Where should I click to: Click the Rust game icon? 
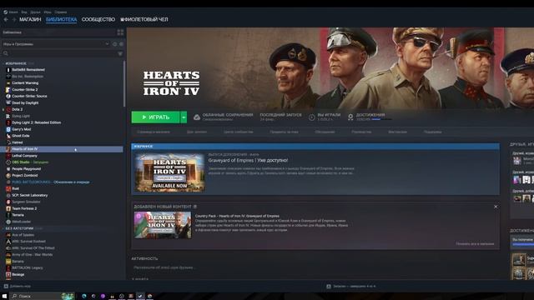pyautogui.click(x=8, y=188)
